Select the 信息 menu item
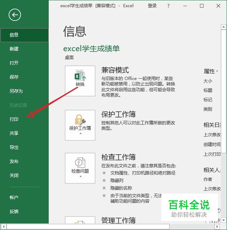227x230 pixels. coord(25,35)
